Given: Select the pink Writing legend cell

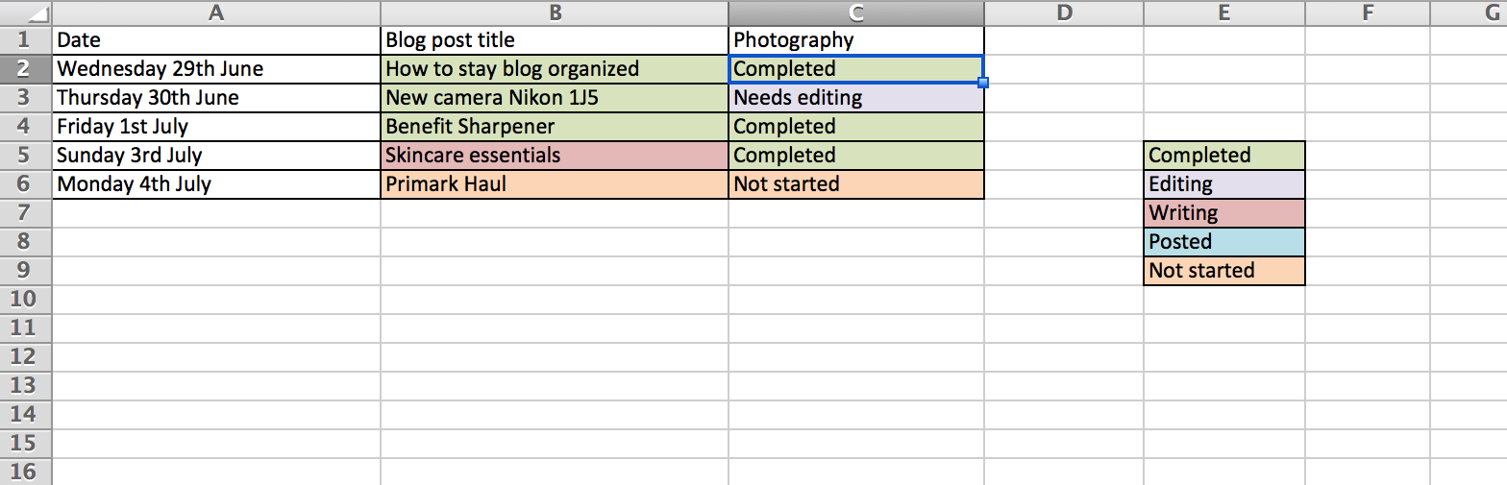Looking at the screenshot, I should (1224, 213).
